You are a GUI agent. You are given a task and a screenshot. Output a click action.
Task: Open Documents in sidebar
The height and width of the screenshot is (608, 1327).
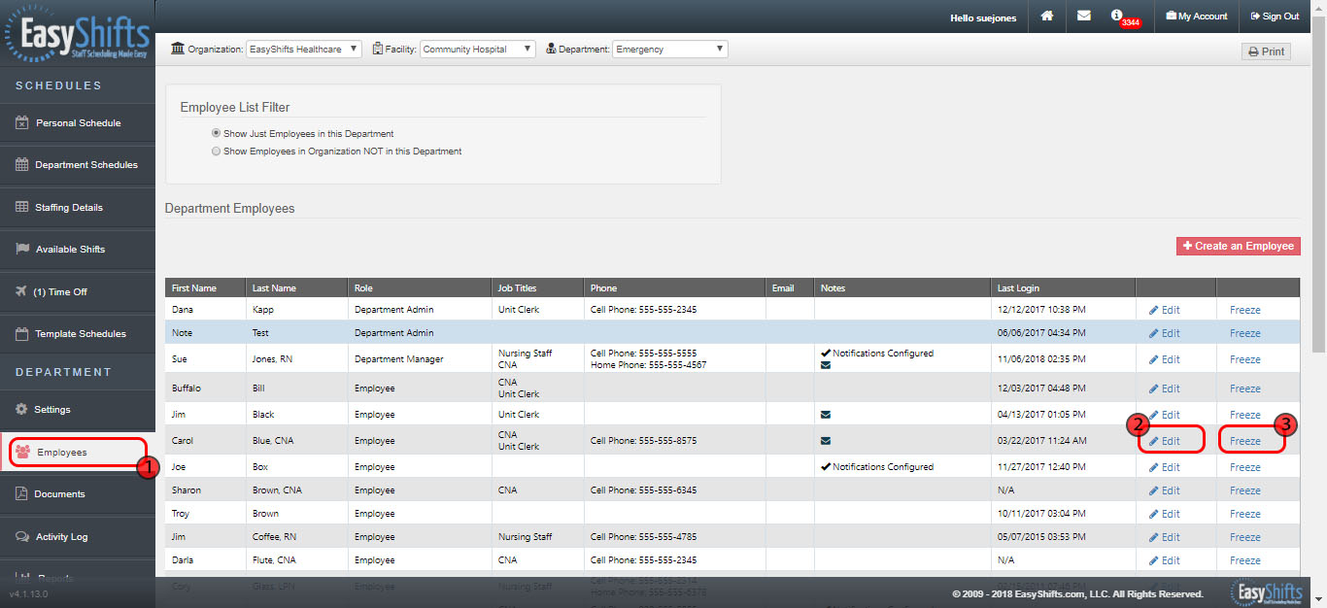pos(78,493)
